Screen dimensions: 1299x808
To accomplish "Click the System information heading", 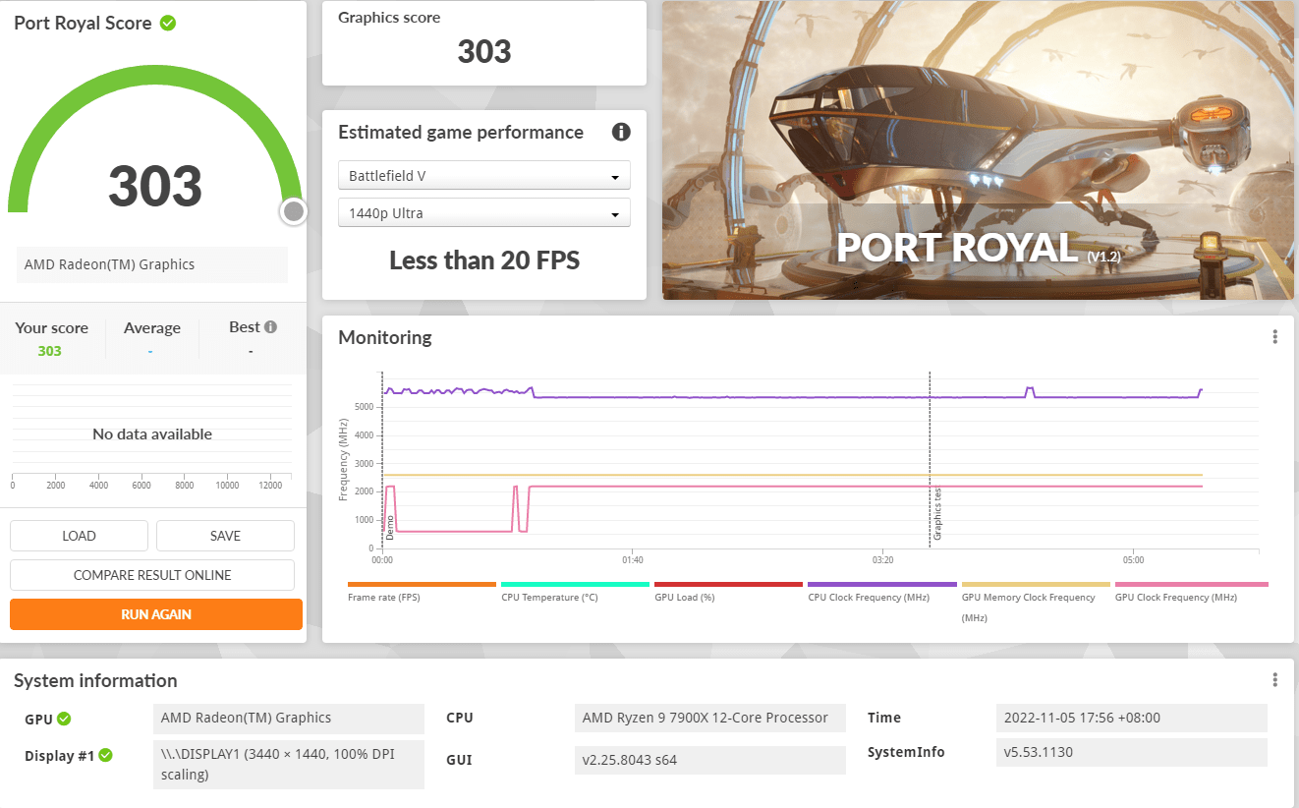I will coord(95,680).
